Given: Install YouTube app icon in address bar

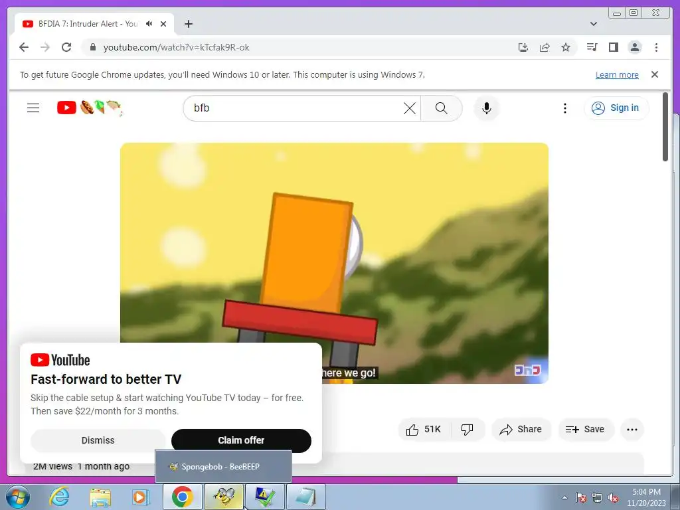Looking at the screenshot, I should coord(523,47).
